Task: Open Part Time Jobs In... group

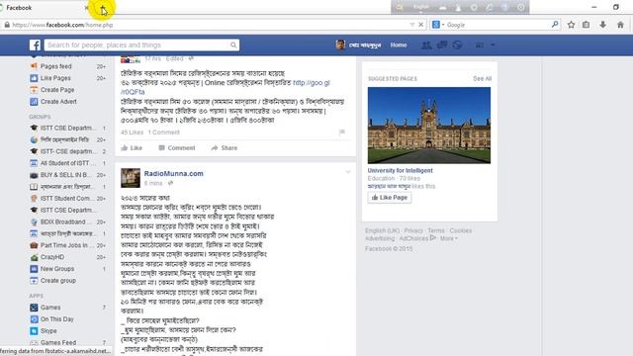Action: 68,245
